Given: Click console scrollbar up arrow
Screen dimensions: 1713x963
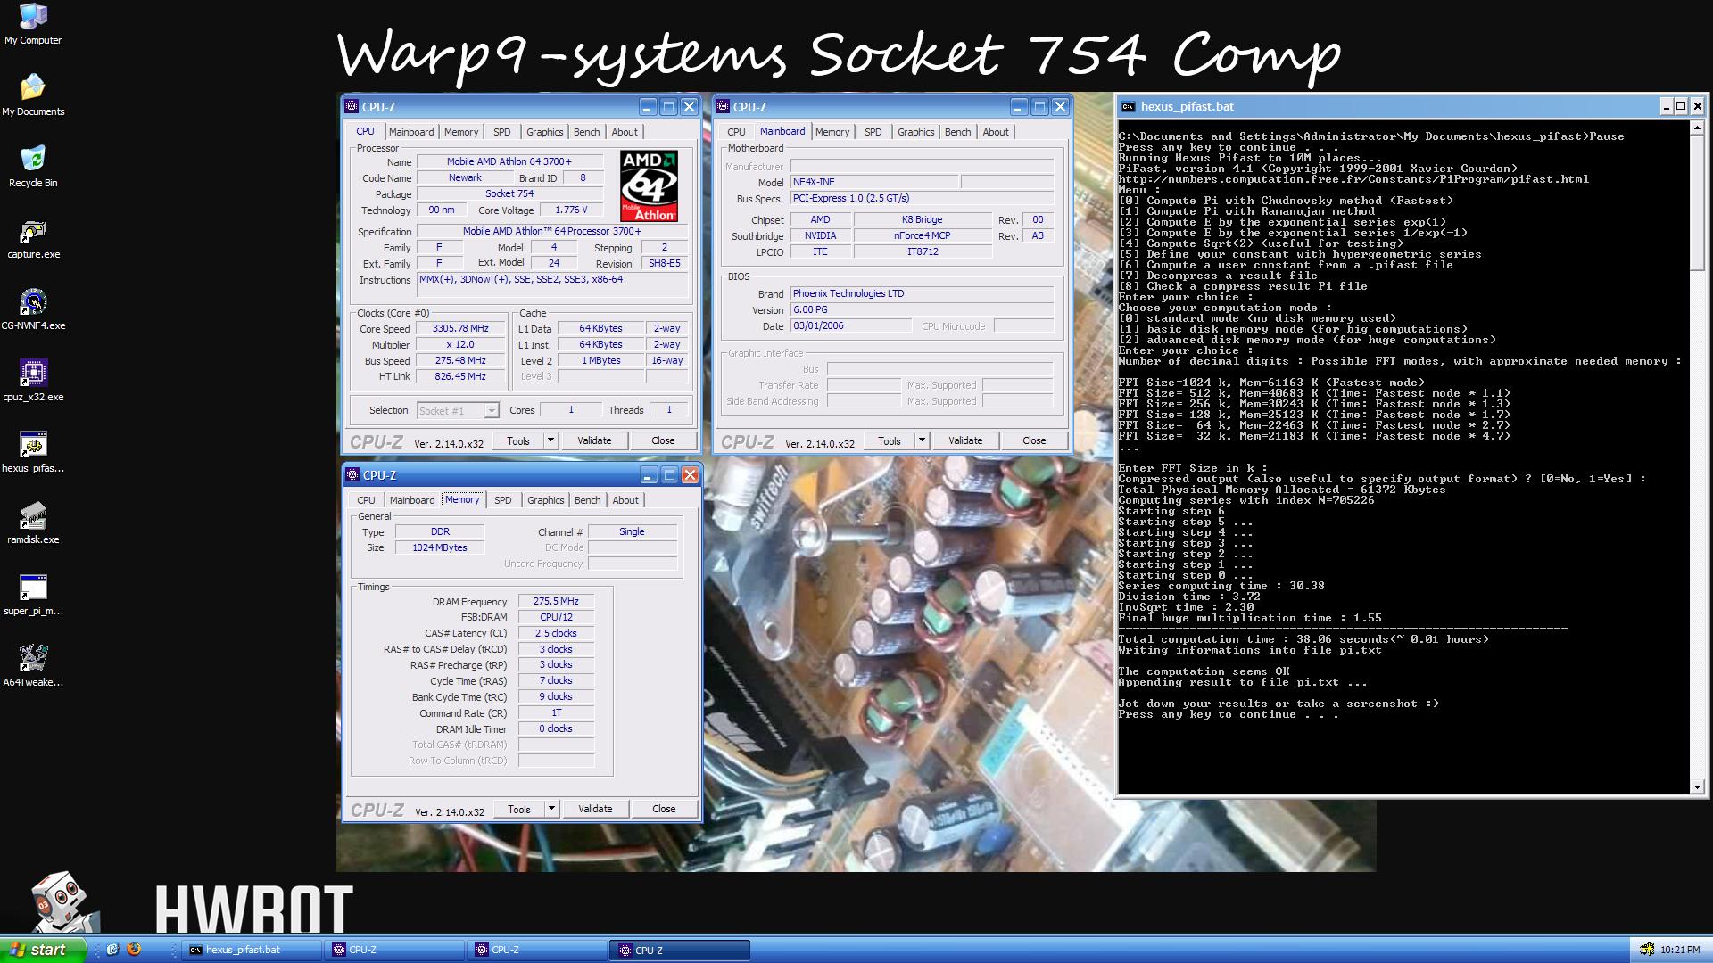Looking at the screenshot, I should (1698, 128).
